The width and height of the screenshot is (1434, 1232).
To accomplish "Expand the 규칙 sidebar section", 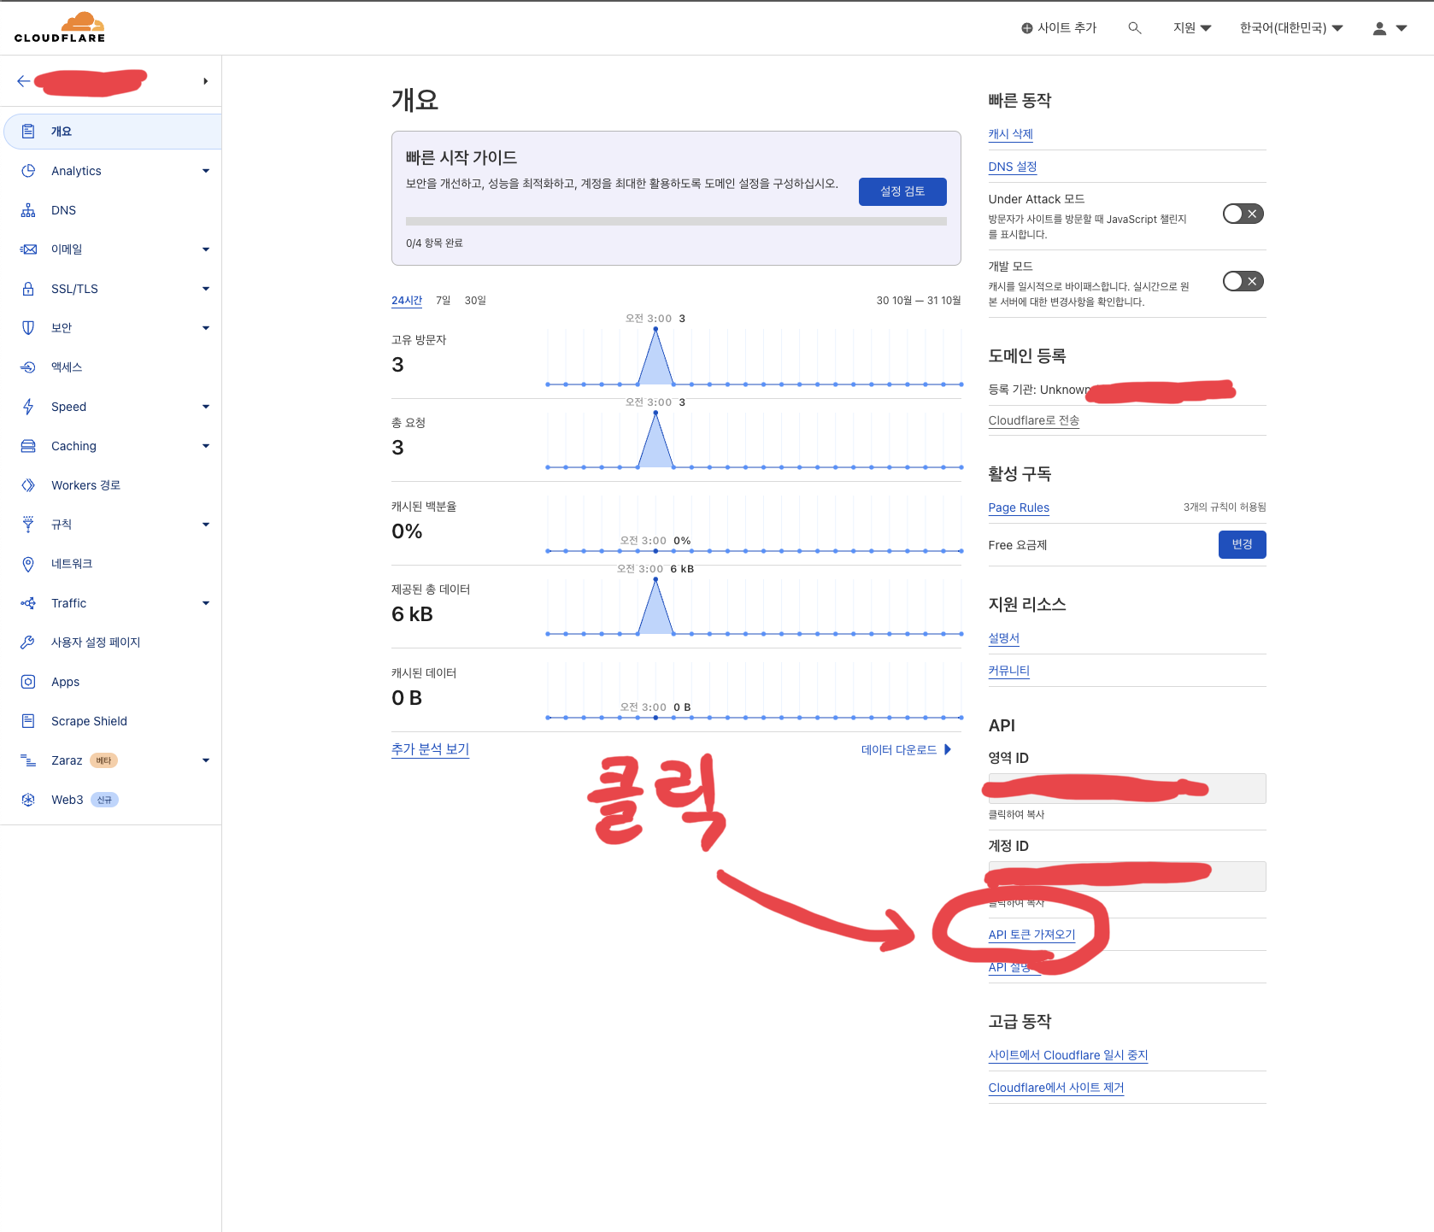I will [206, 525].
